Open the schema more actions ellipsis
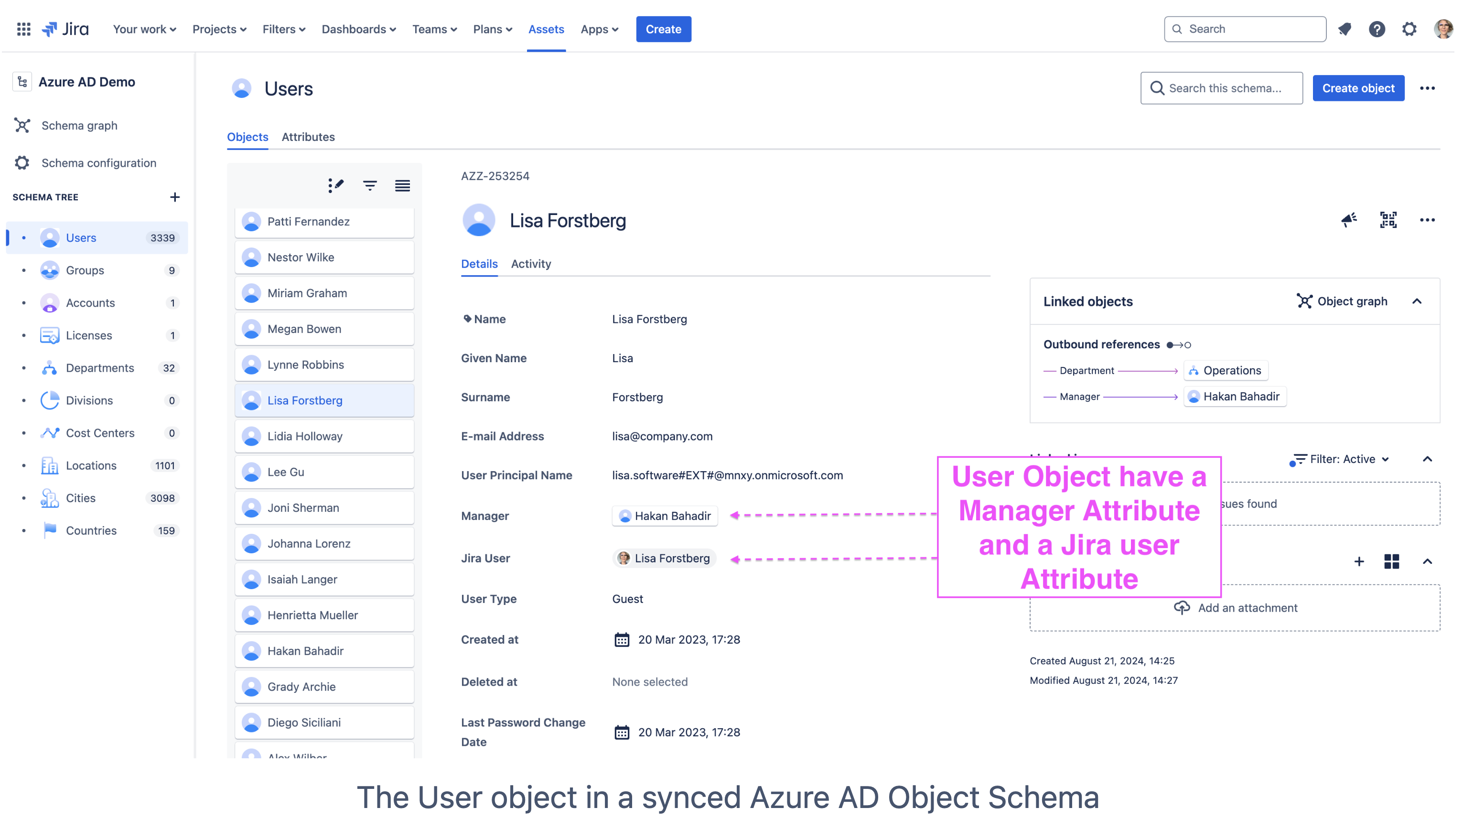Image resolution: width=1463 pixels, height=819 pixels. (x=1427, y=88)
